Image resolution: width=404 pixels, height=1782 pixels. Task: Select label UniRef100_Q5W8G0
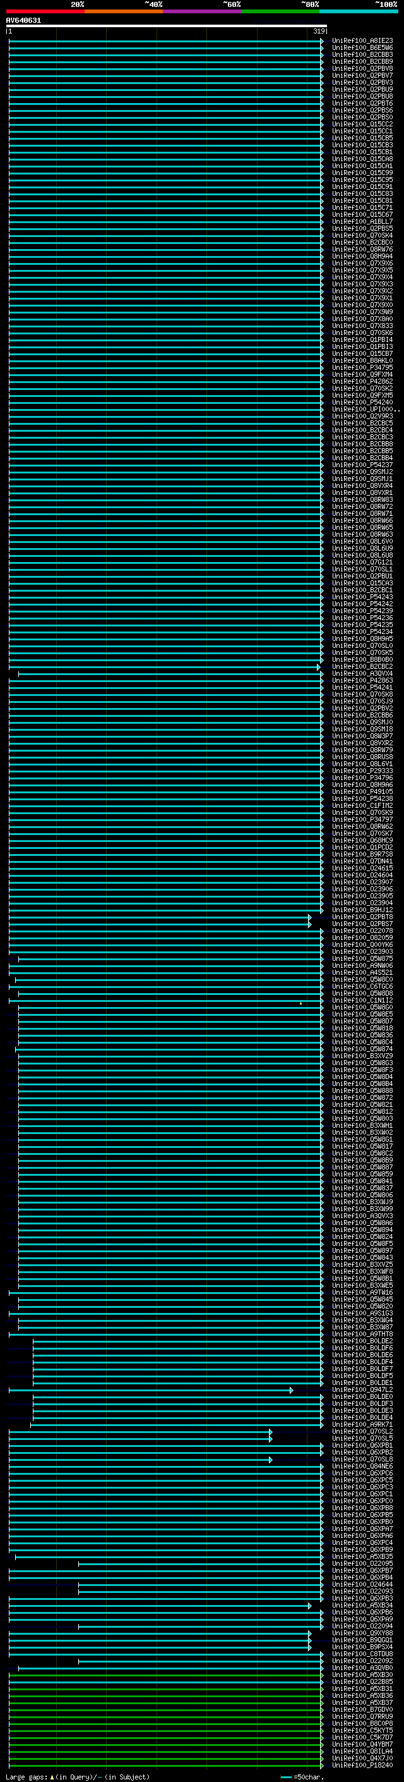tap(362, 1007)
